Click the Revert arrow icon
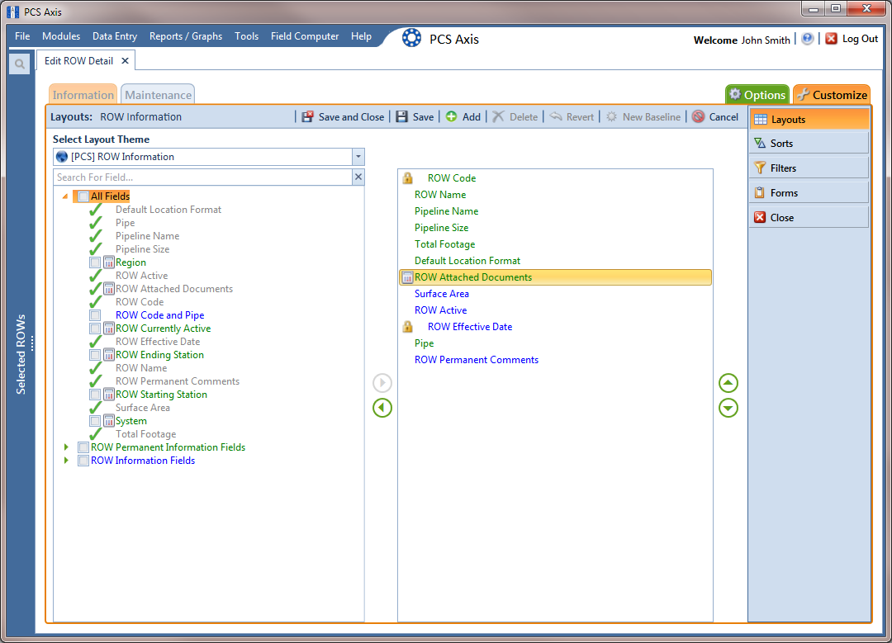The width and height of the screenshot is (892, 643). coord(556,116)
